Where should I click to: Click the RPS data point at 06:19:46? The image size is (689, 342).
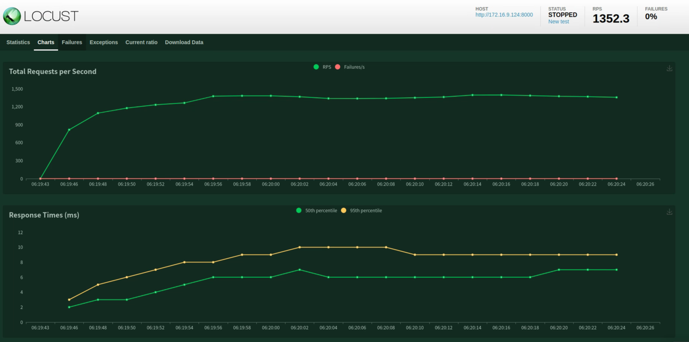69,130
